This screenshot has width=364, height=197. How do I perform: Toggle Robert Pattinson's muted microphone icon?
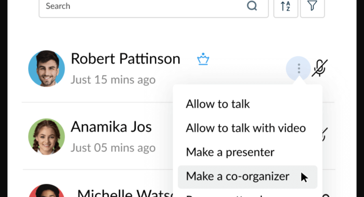tap(320, 69)
